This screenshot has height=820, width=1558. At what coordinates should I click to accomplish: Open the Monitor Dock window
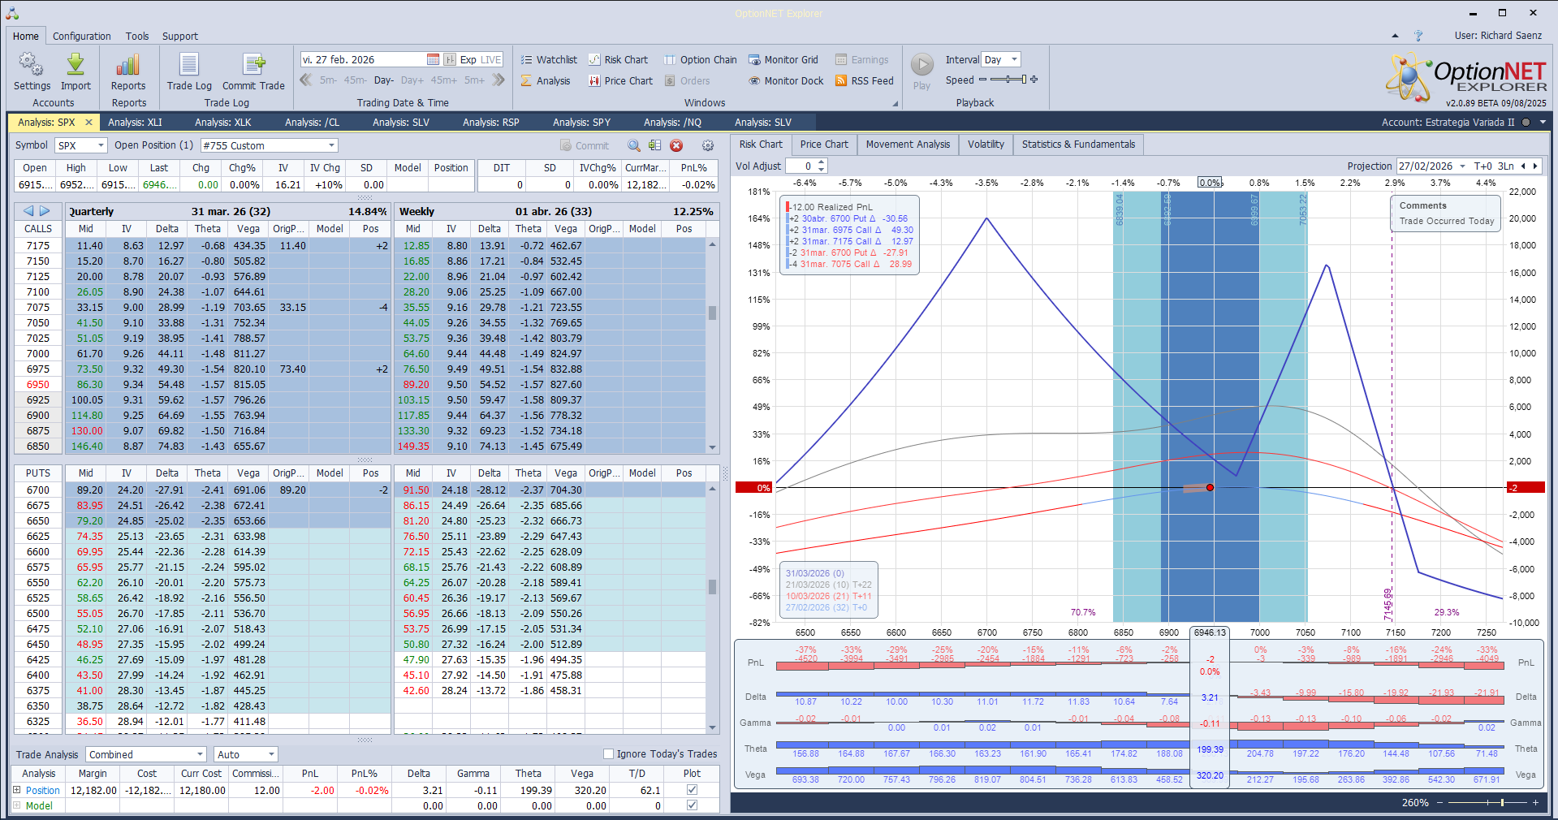[786, 80]
